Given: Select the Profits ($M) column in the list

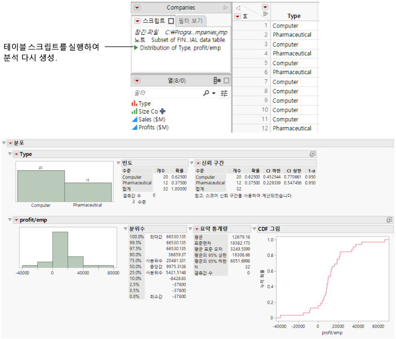Looking at the screenshot, I should tap(153, 128).
